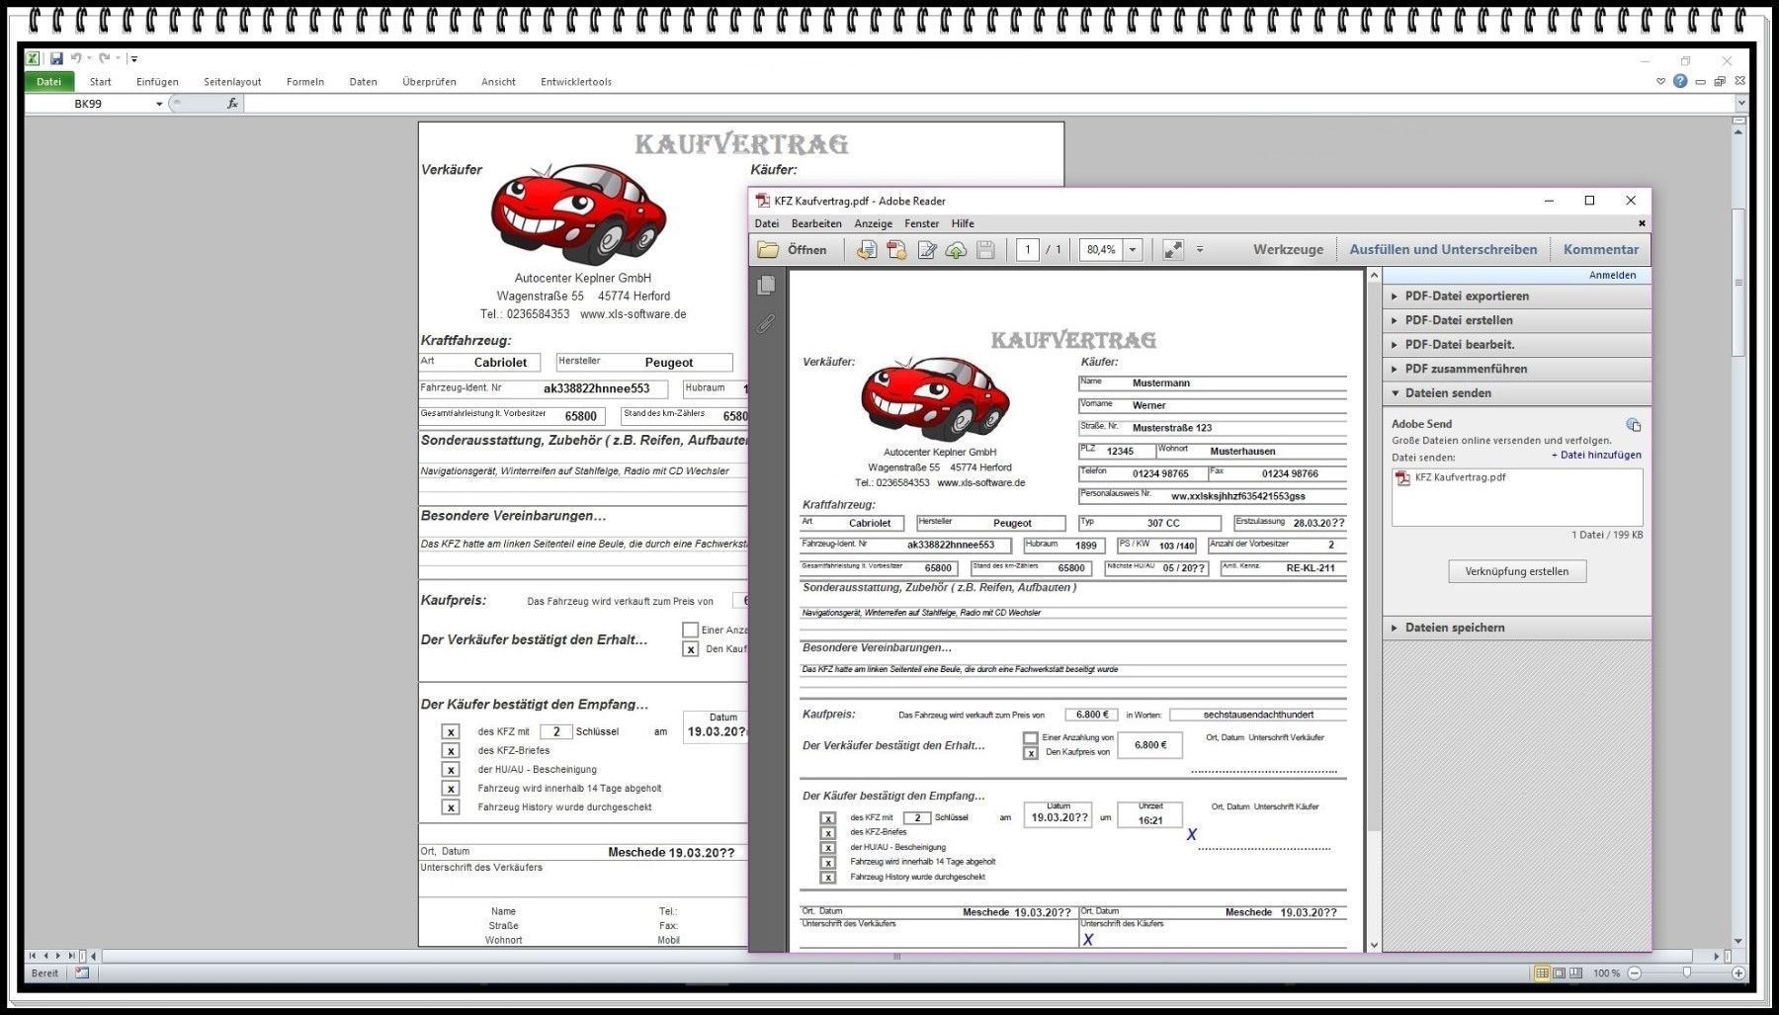The image size is (1779, 1015).
Task: Click the Excel save icon
Action: 56,58
